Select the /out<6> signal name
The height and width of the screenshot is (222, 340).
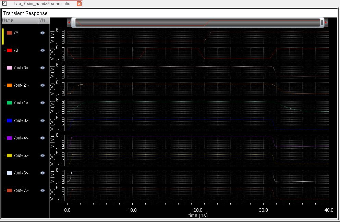[21, 173]
